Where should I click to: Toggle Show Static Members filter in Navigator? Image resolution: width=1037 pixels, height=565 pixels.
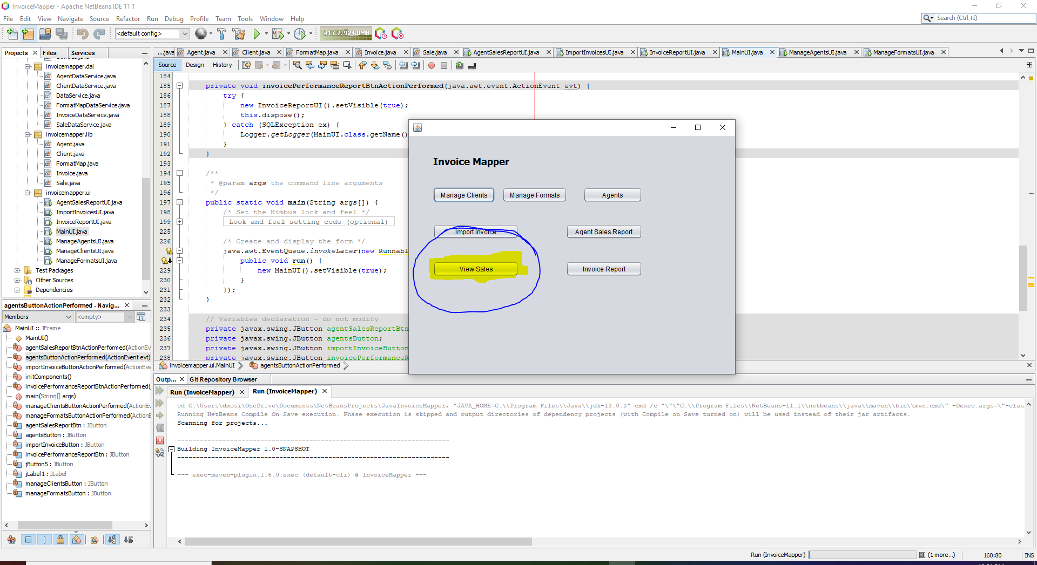tap(44, 539)
